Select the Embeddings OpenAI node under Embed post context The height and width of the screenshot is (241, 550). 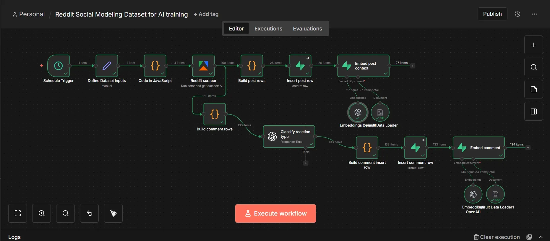(358, 112)
